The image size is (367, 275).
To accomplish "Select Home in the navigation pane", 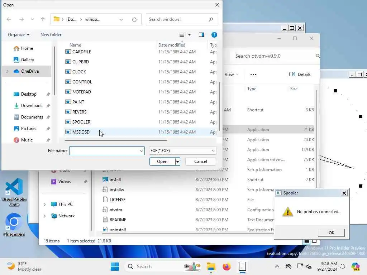I will [x=27, y=48].
